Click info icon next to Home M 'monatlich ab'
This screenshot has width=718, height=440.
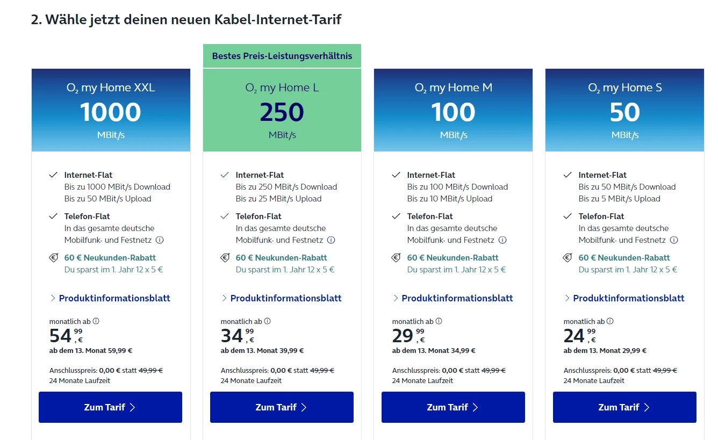pos(439,321)
